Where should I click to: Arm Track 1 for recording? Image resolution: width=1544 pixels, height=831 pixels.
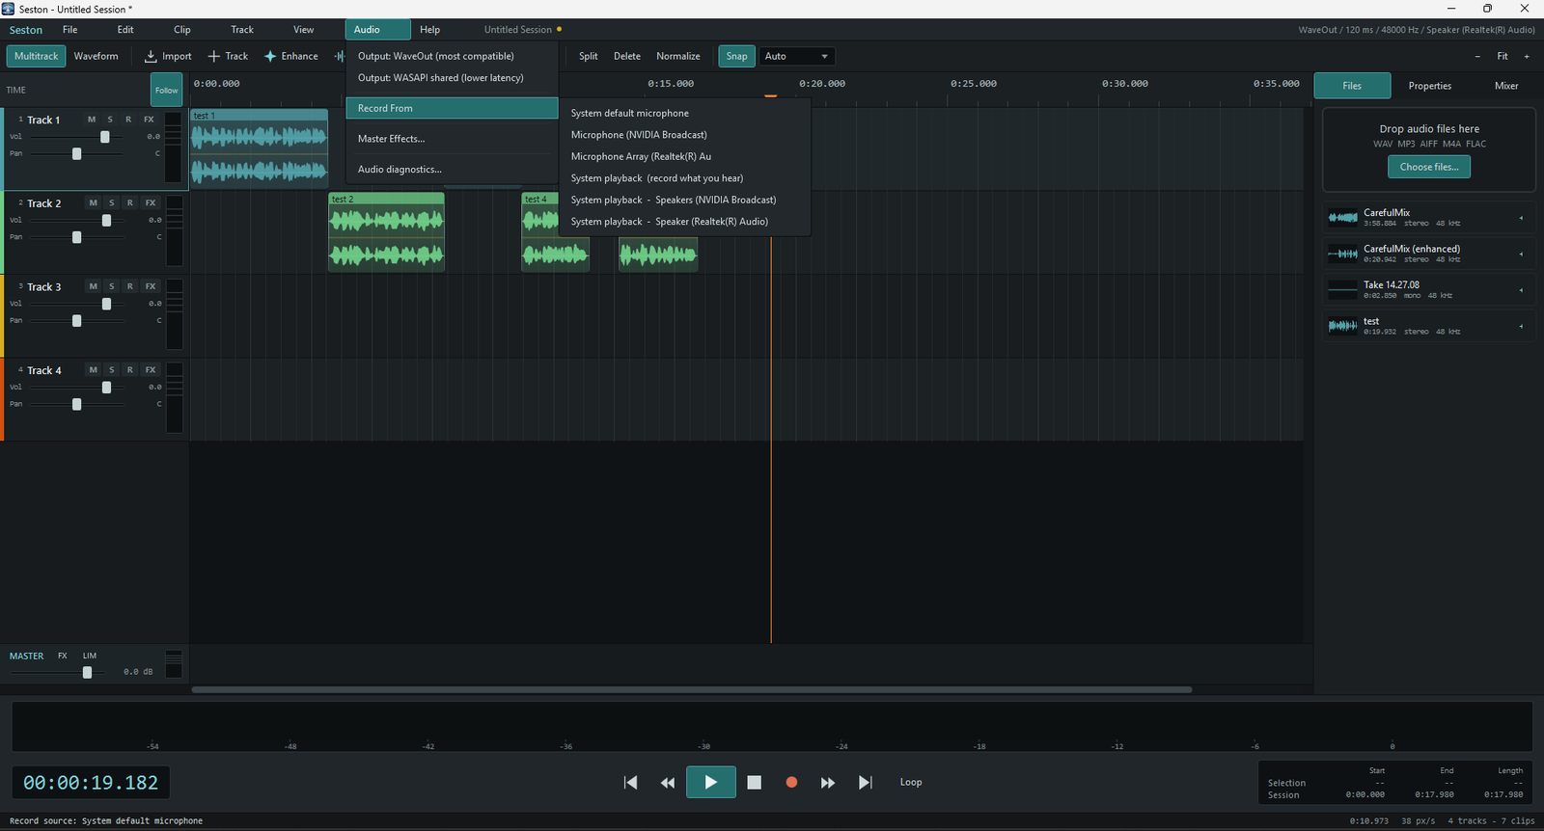point(128,120)
